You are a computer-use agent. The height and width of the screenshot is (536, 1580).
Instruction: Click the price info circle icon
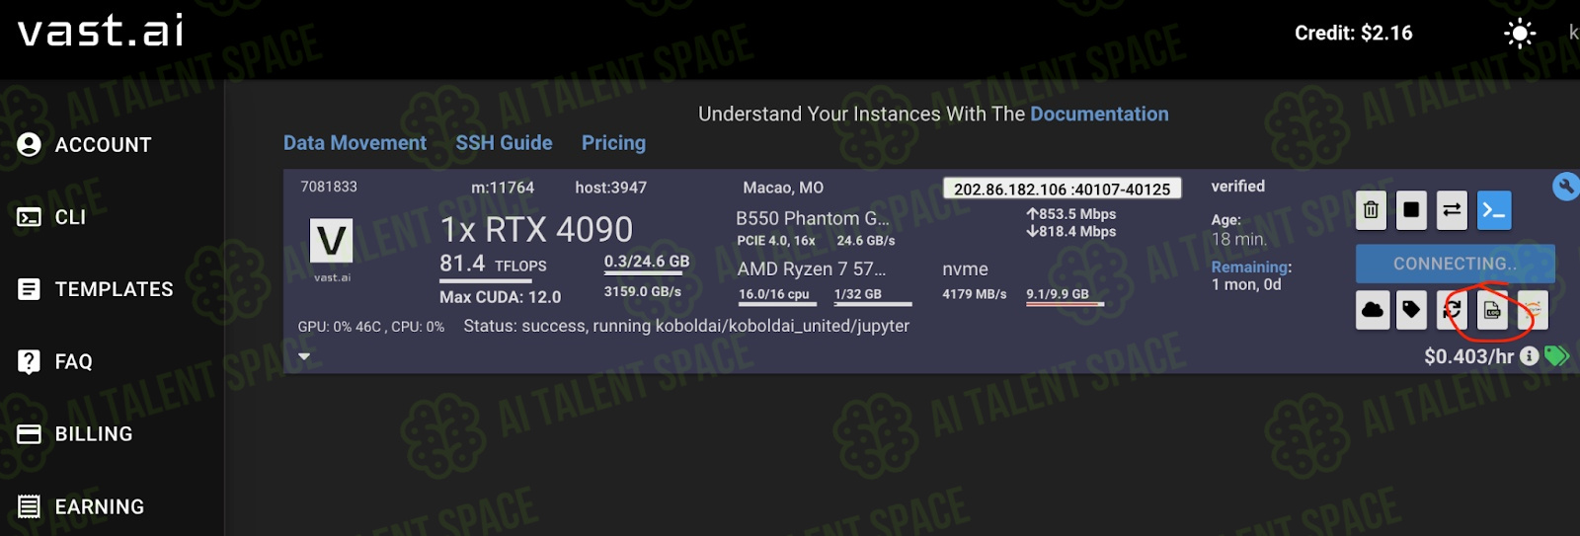[1529, 356]
